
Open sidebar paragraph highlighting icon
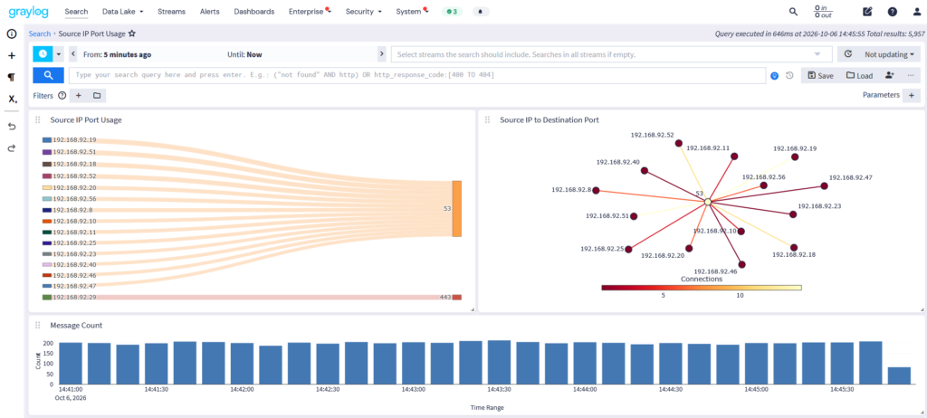(x=11, y=78)
